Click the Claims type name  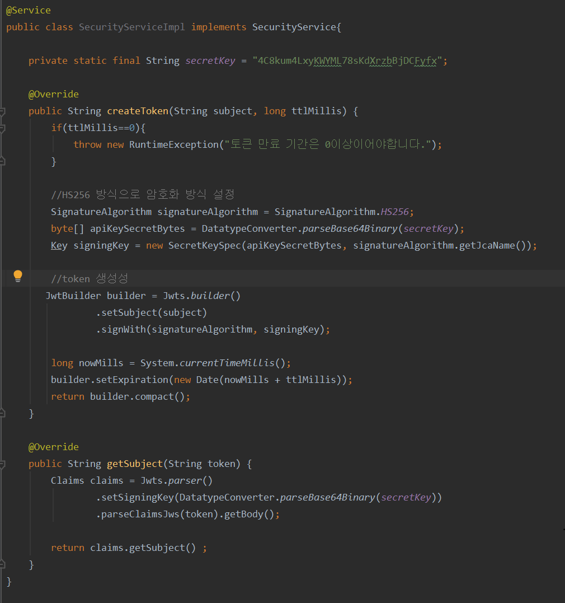coord(67,481)
